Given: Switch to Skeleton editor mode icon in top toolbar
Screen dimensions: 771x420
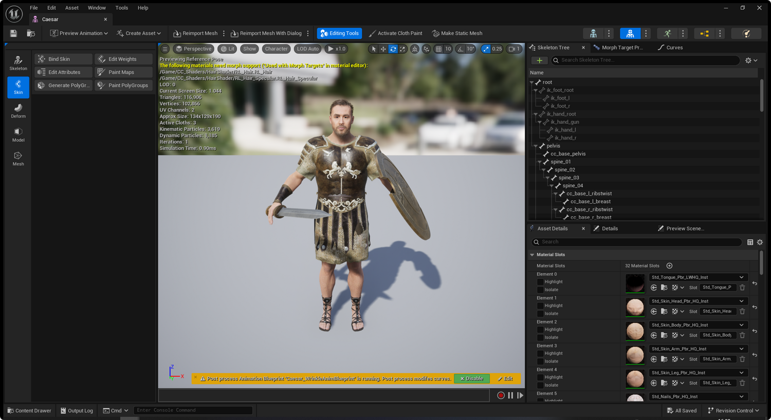Looking at the screenshot, I should pyautogui.click(x=593, y=33).
